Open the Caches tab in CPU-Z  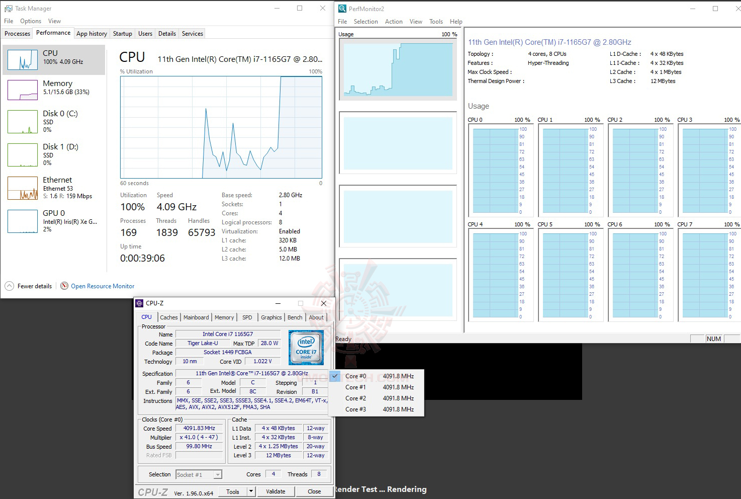click(x=169, y=317)
